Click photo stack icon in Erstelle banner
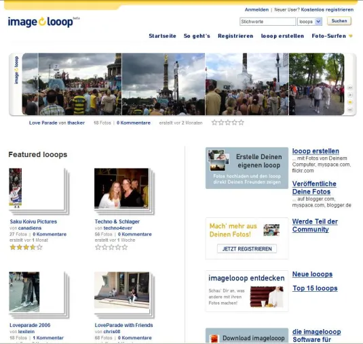The image size is (363, 344). (x=218, y=160)
